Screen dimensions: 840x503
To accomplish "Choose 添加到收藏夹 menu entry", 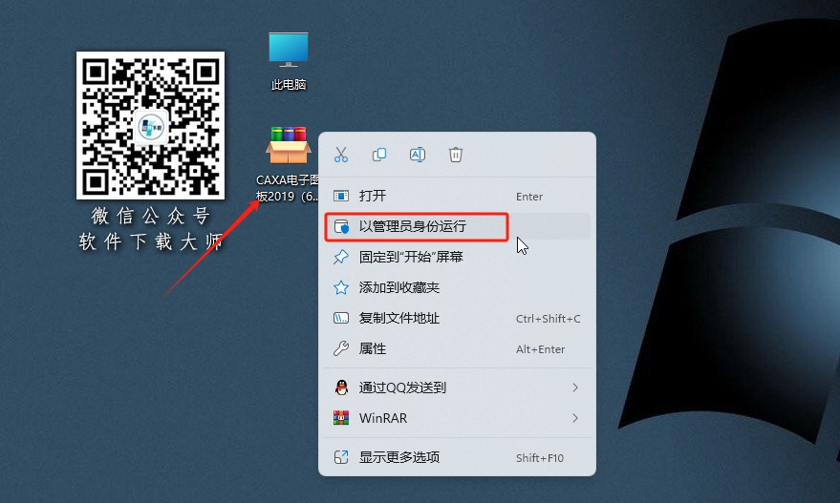I will [457, 287].
